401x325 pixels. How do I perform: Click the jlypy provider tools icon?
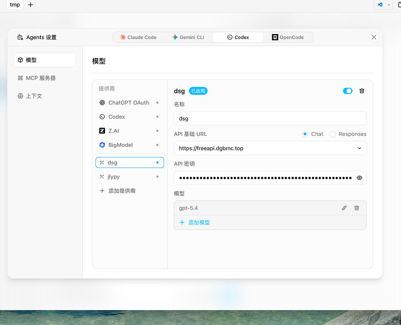pyautogui.click(x=102, y=177)
